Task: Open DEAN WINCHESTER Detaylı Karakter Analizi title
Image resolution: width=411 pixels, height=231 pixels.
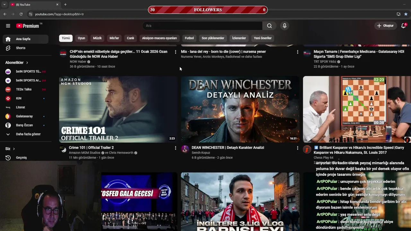Action: pyautogui.click(x=228, y=148)
